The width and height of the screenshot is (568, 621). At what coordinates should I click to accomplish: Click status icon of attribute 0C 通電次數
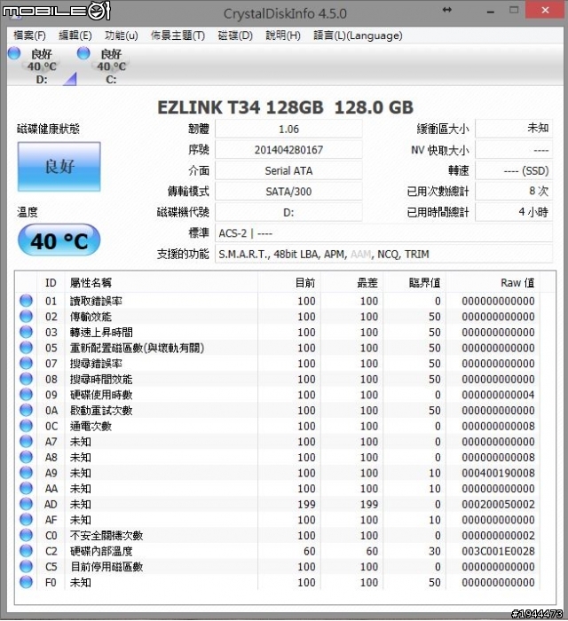click(26, 426)
